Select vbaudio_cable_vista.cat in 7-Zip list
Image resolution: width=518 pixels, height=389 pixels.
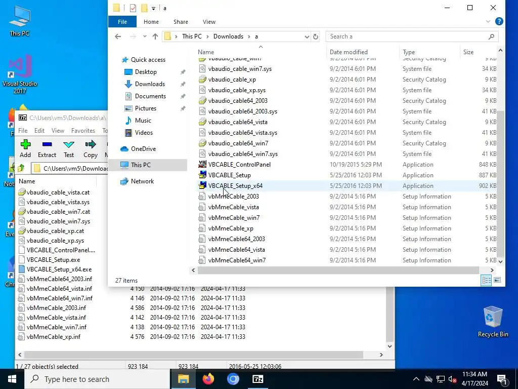[x=58, y=192]
